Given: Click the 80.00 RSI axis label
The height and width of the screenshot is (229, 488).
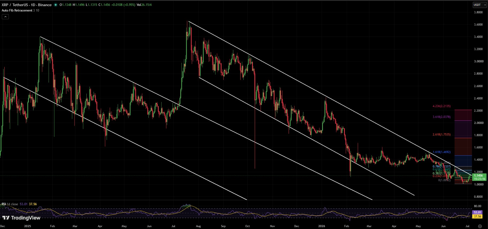Looking at the screenshot, I should (478, 206).
